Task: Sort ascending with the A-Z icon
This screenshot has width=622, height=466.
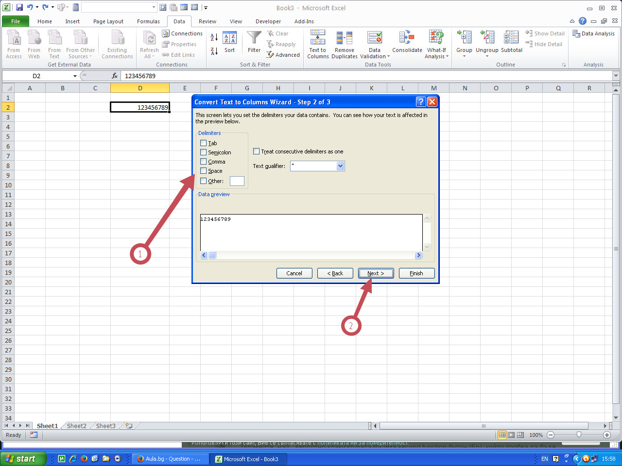Action: [x=214, y=37]
